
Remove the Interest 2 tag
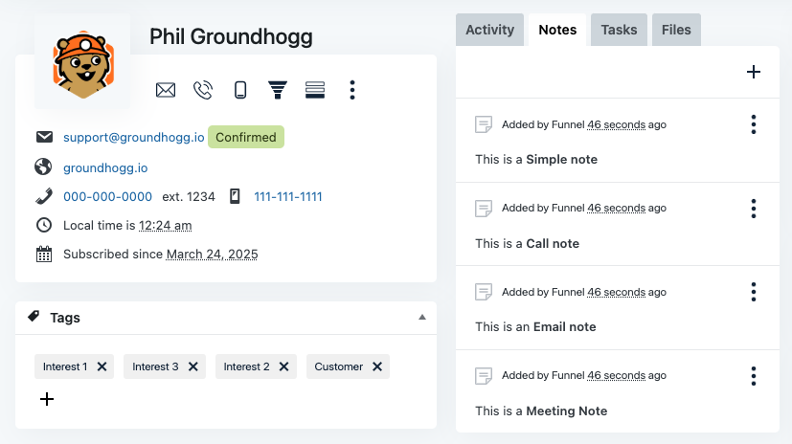pos(283,366)
